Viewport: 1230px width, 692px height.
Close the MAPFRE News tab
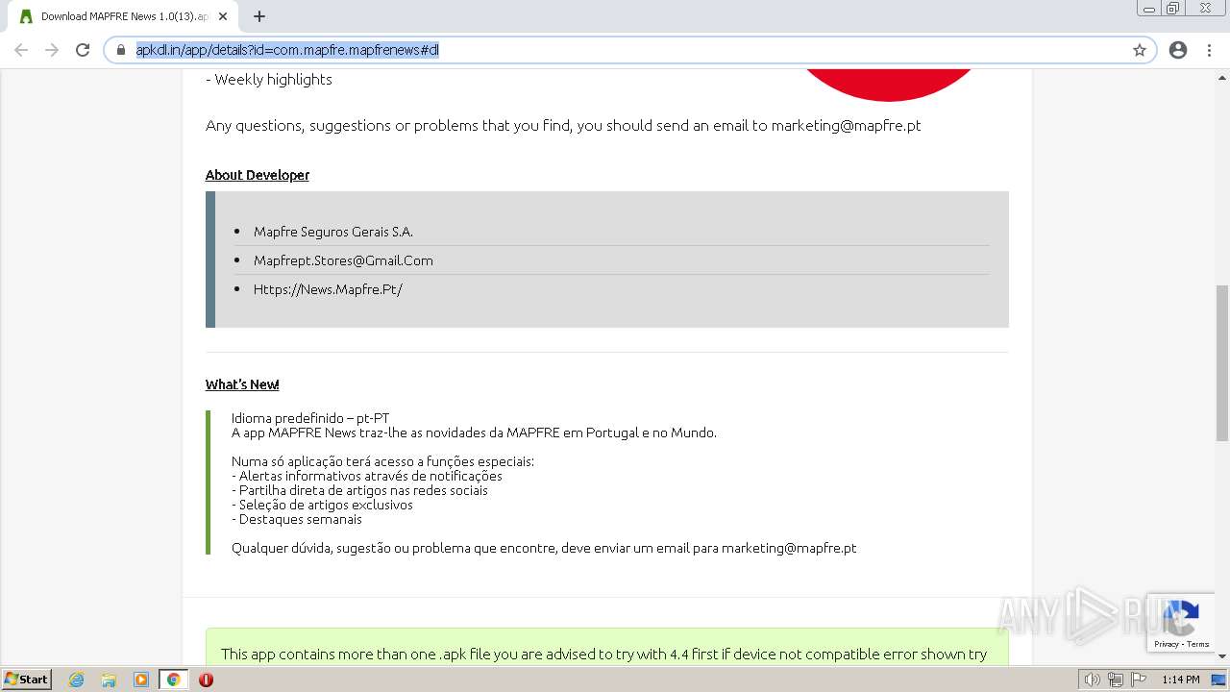point(223,16)
